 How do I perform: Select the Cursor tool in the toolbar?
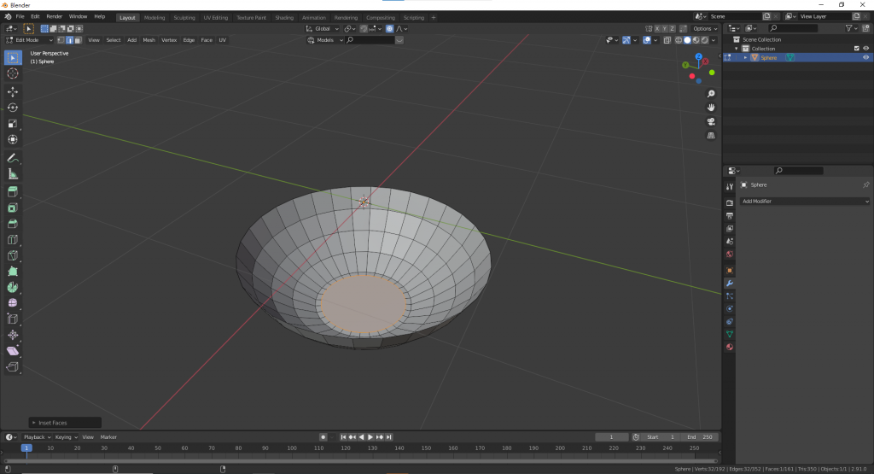pyautogui.click(x=13, y=73)
